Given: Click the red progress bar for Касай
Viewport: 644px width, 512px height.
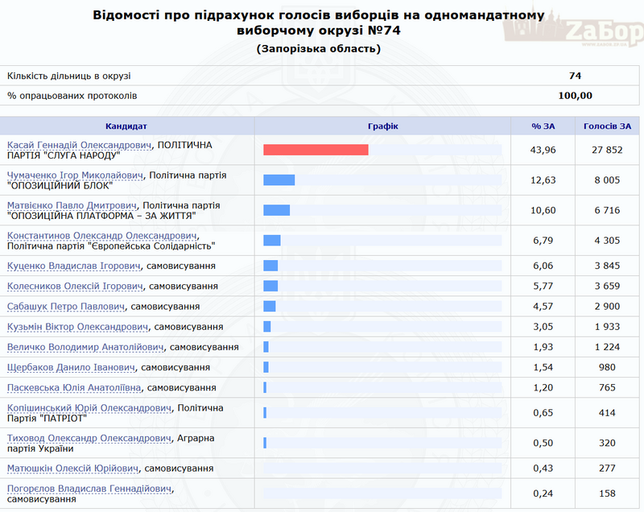Looking at the screenshot, I should click(316, 150).
